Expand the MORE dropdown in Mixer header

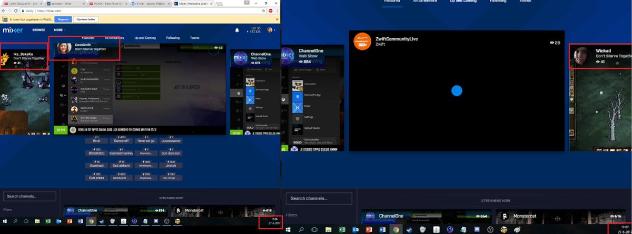pos(60,30)
